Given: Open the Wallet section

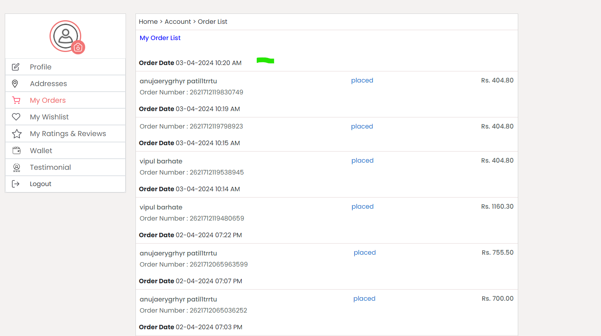Looking at the screenshot, I should [x=65, y=151].
